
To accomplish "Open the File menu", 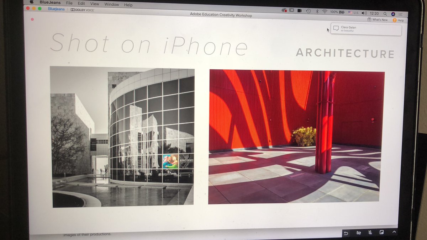I will tap(69, 4).
